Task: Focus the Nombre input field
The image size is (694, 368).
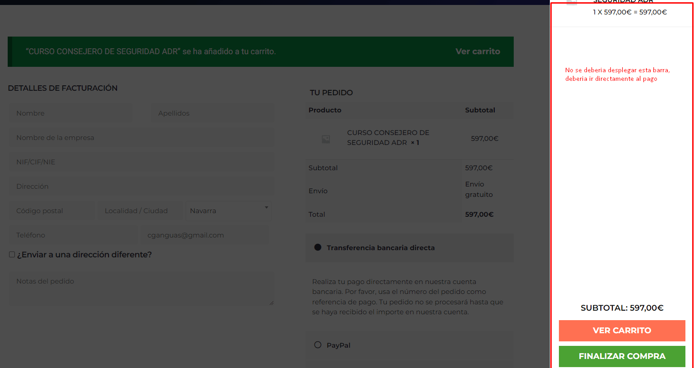Action: point(71,113)
